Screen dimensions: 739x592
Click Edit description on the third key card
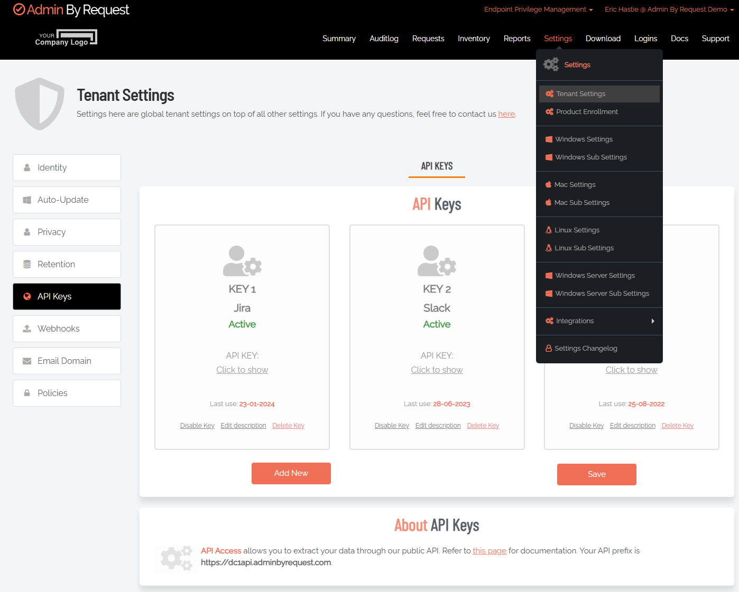(x=632, y=426)
